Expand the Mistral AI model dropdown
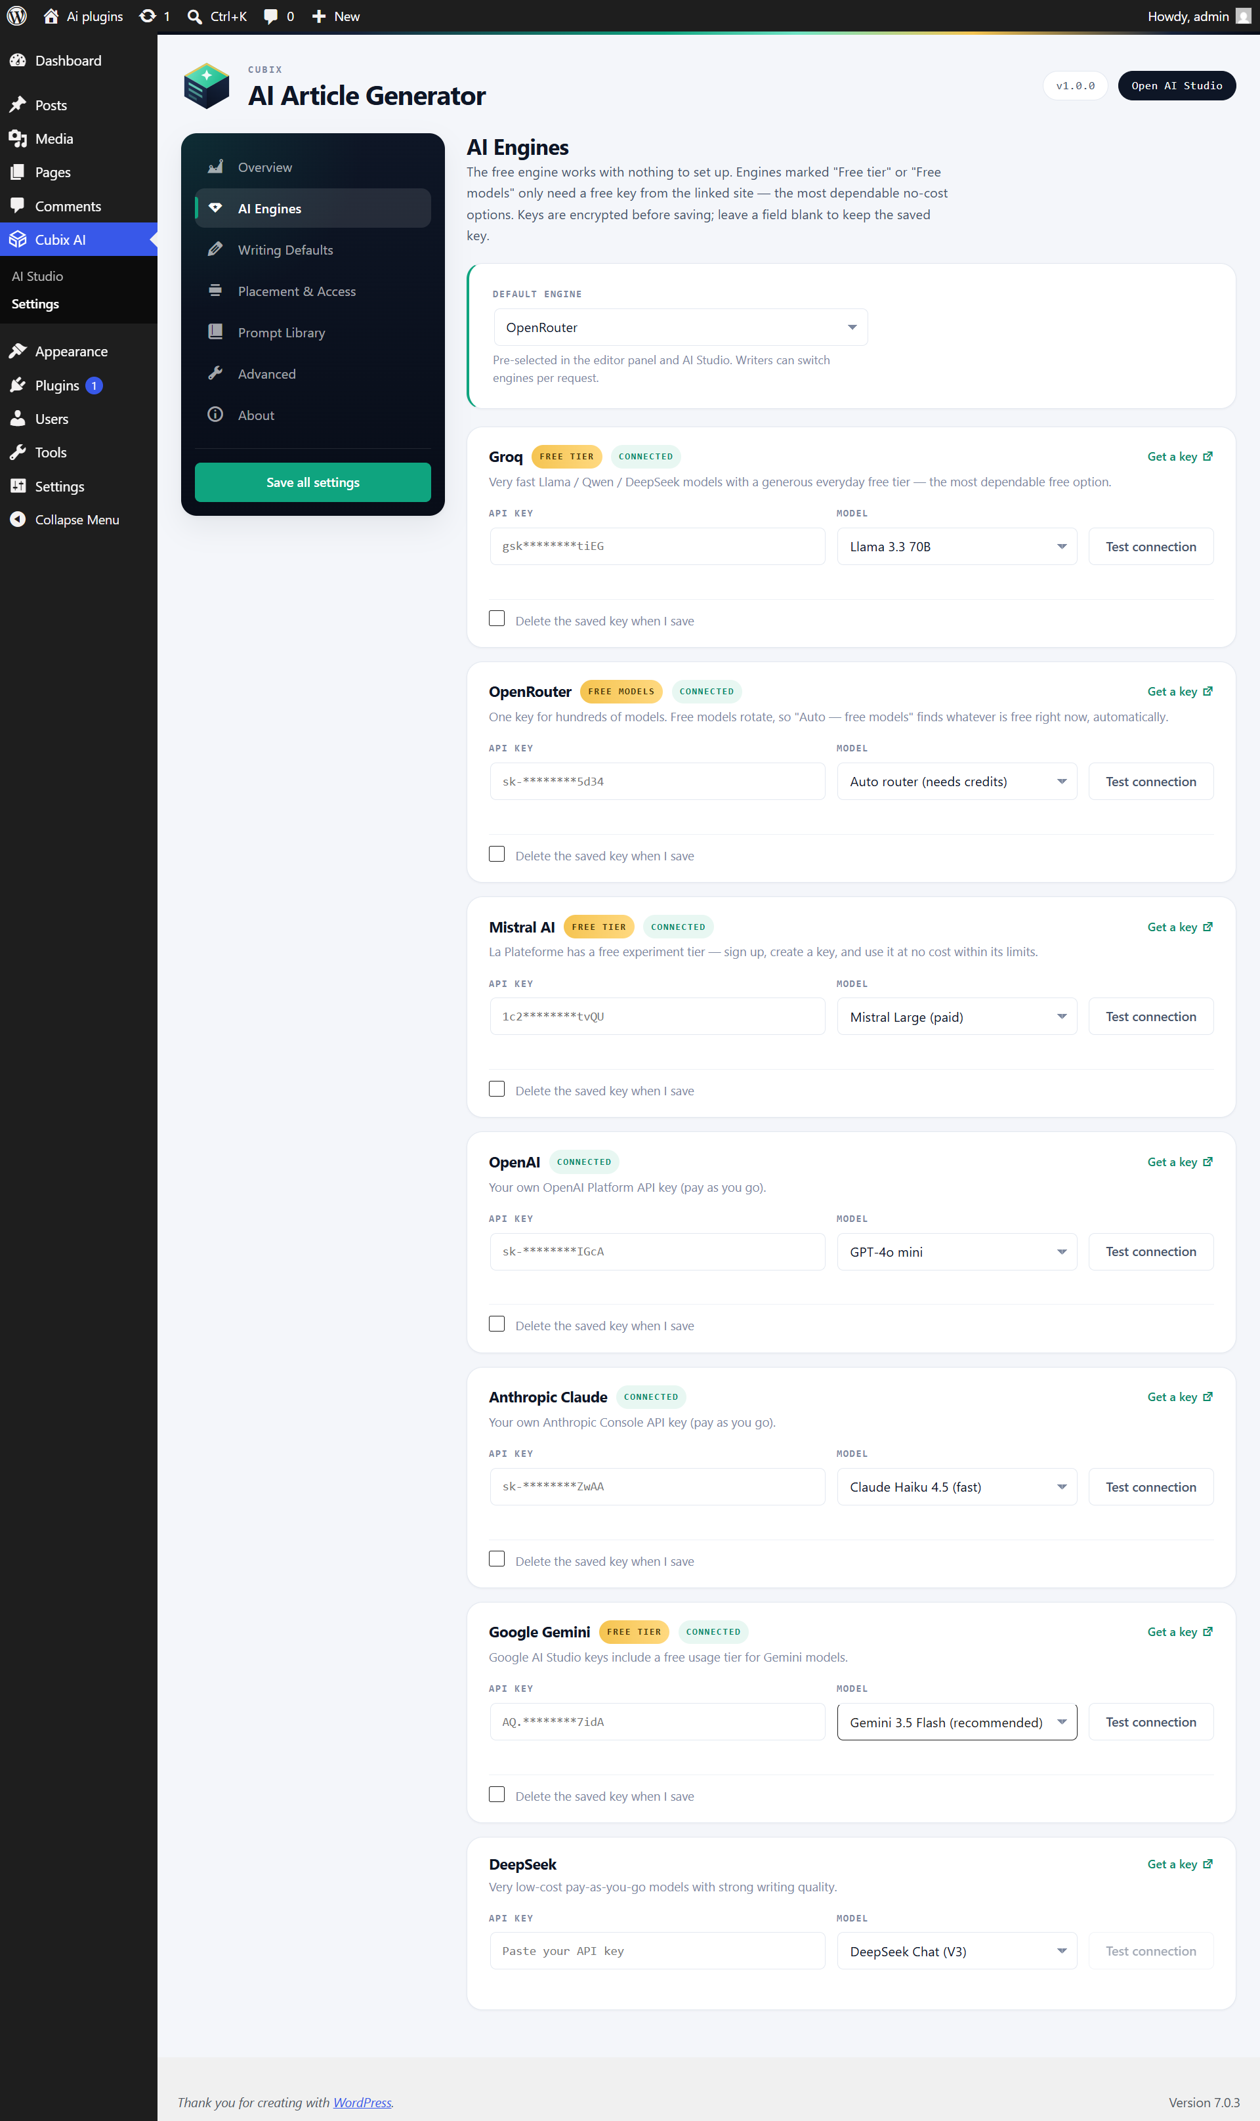 pyautogui.click(x=957, y=1017)
